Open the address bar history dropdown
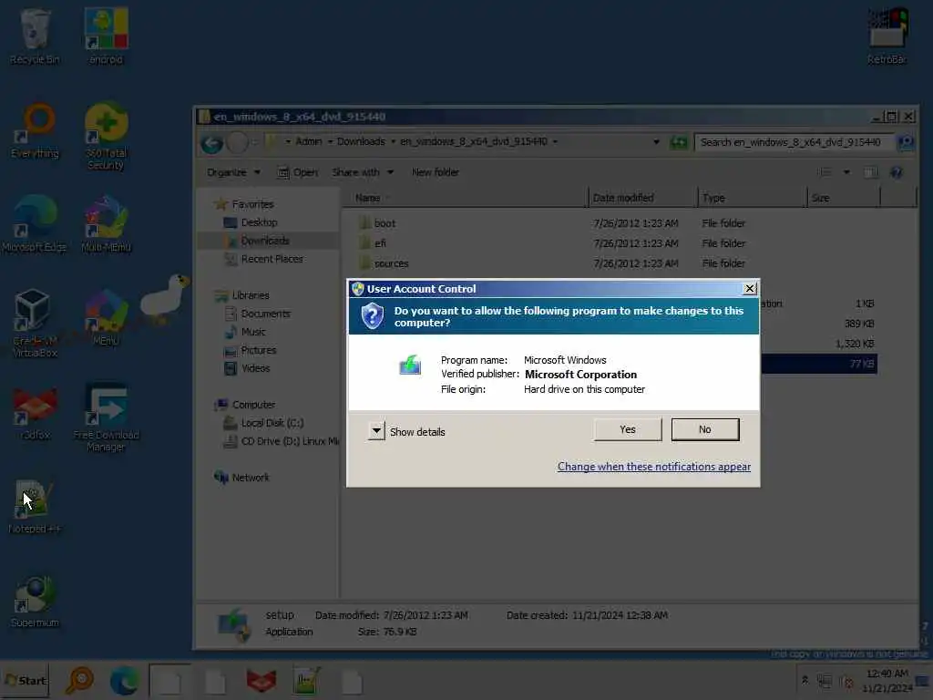This screenshot has height=700, width=933. 656,141
